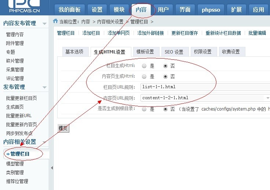The height and width of the screenshot is (190, 270).
Task: Select 否 for 内容页生成Html
Action: (165, 77)
